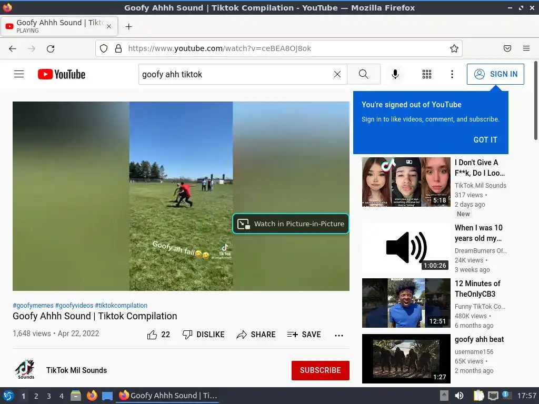Click the SIGN IN button
Viewport: 539px width, 404px height.
[x=495, y=74]
